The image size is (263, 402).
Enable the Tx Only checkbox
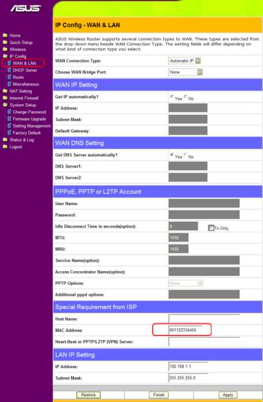211,227
